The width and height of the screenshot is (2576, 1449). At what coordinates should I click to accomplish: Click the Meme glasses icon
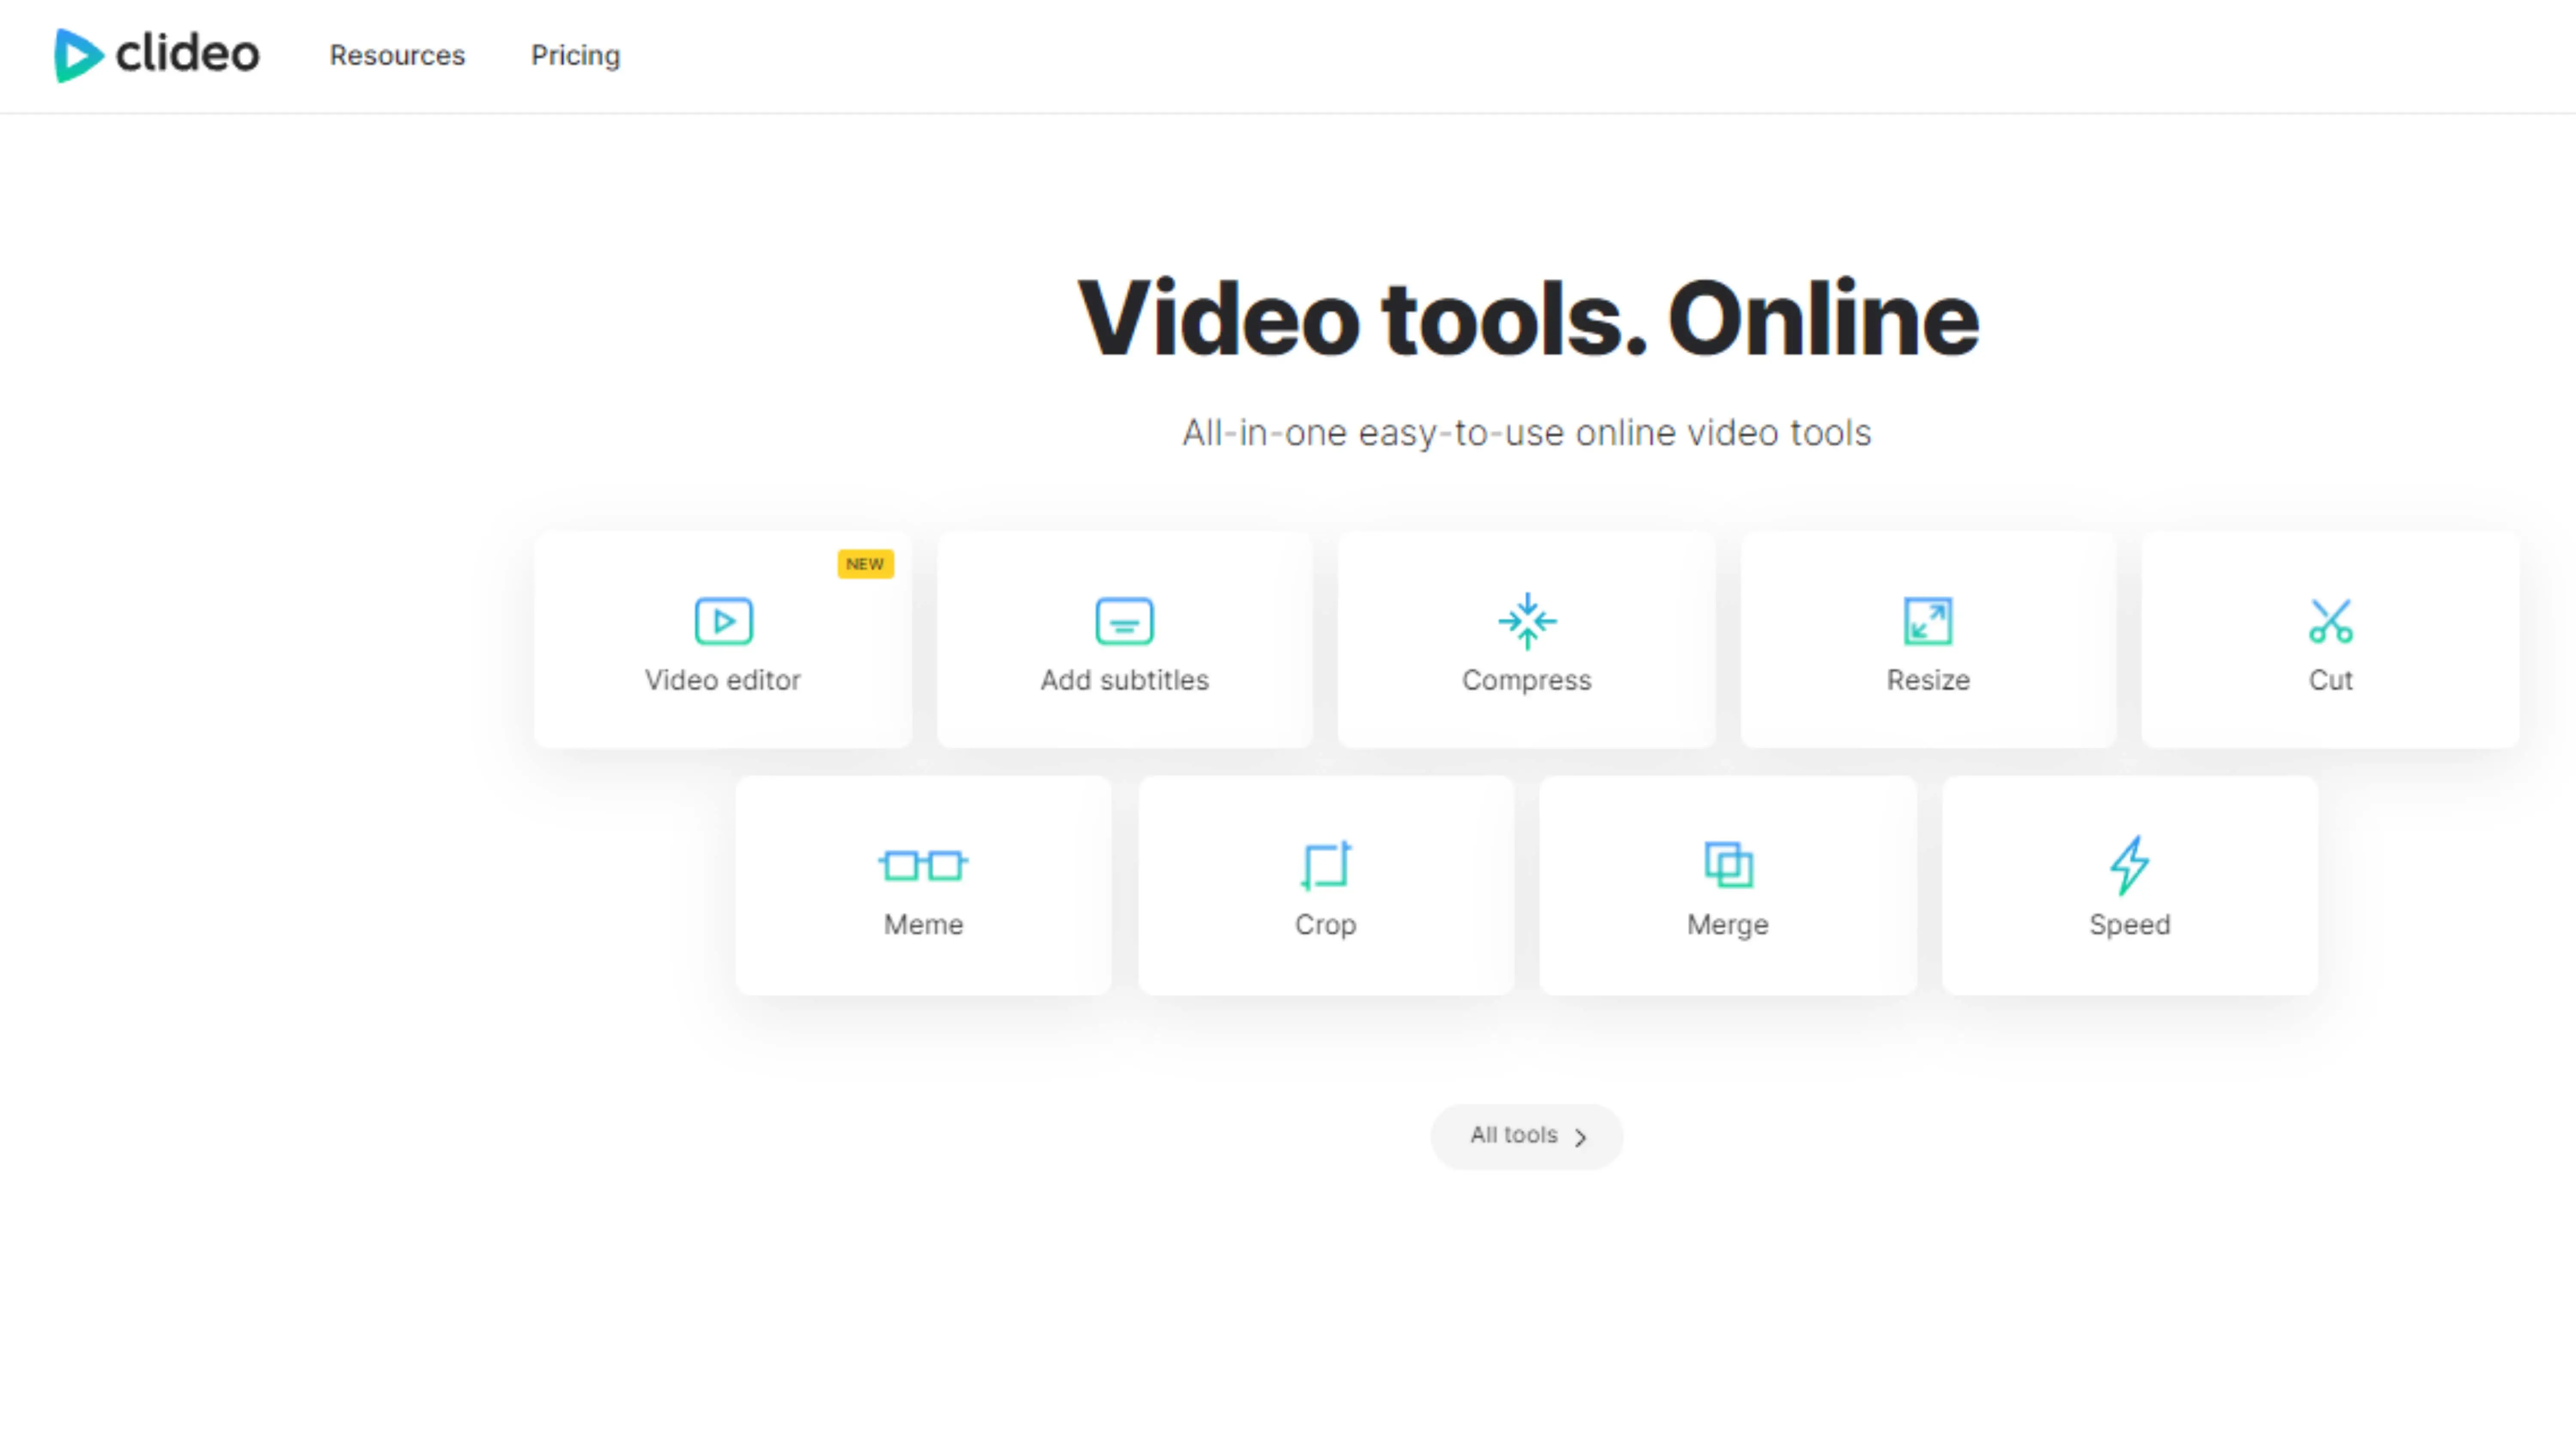coord(923,865)
